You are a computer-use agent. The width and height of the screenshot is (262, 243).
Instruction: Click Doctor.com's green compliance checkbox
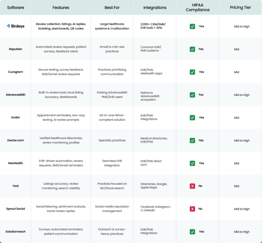pos(192,140)
